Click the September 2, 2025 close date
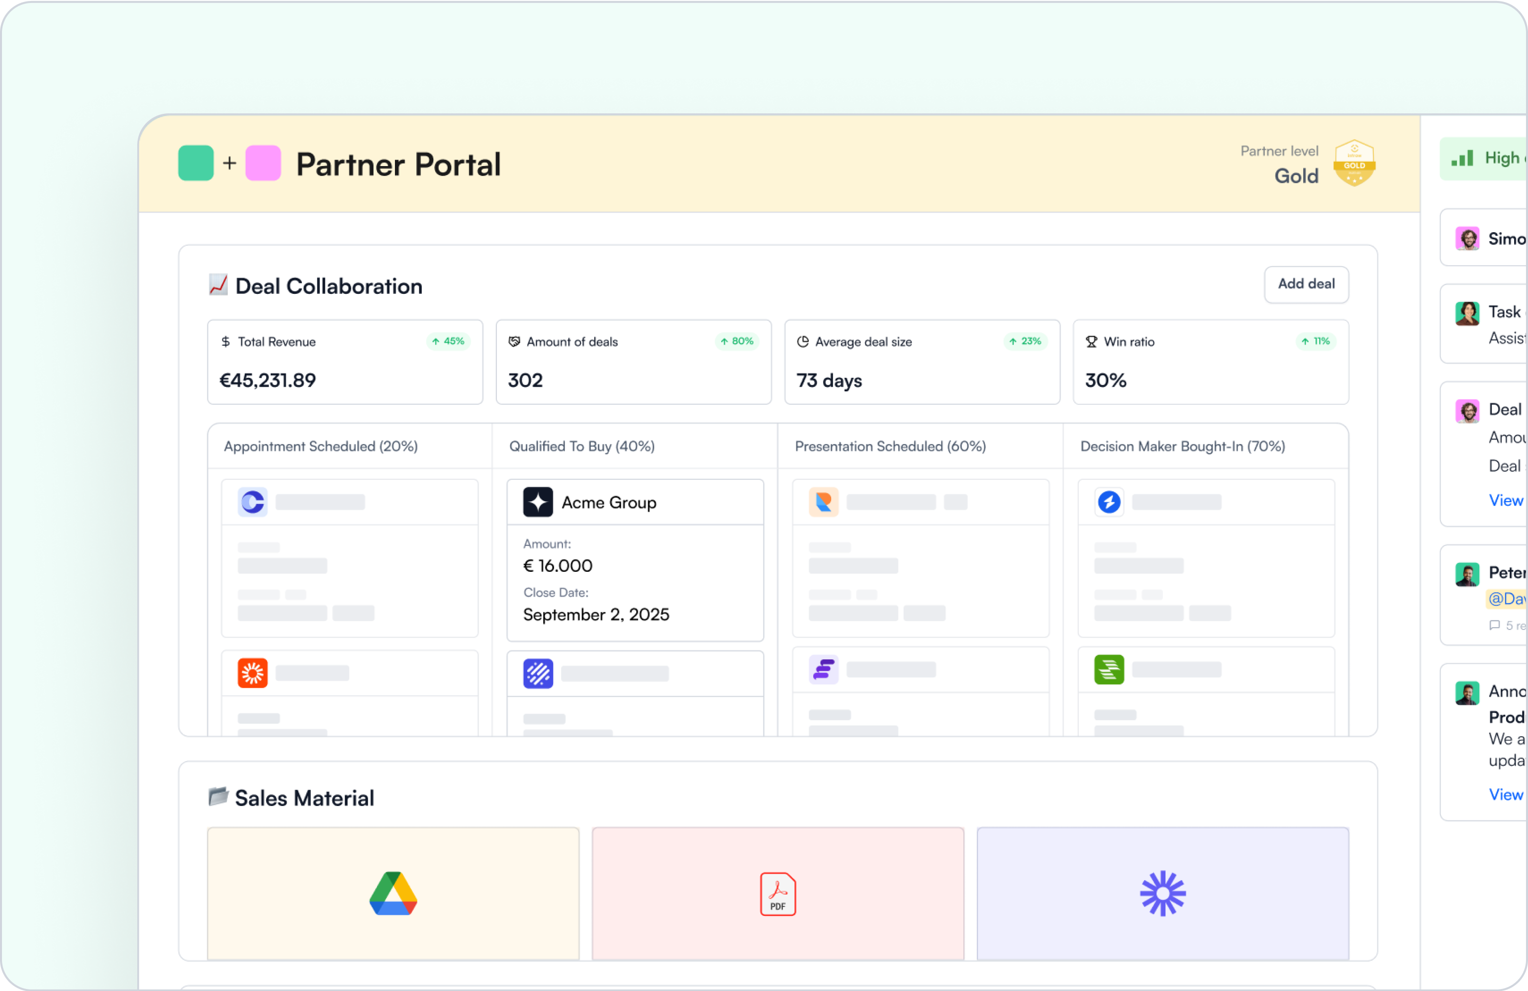The height and width of the screenshot is (991, 1528). pyautogui.click(x=596, y=615)
